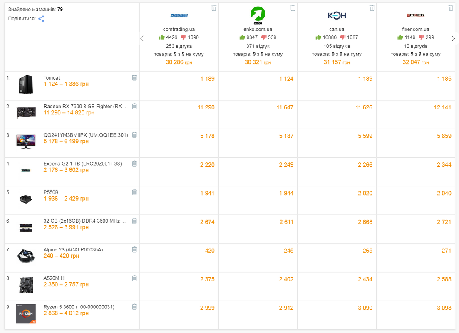Delete A520M H motherboard row
This screenshot has width=459, height=333.
(x=134, y=278)
